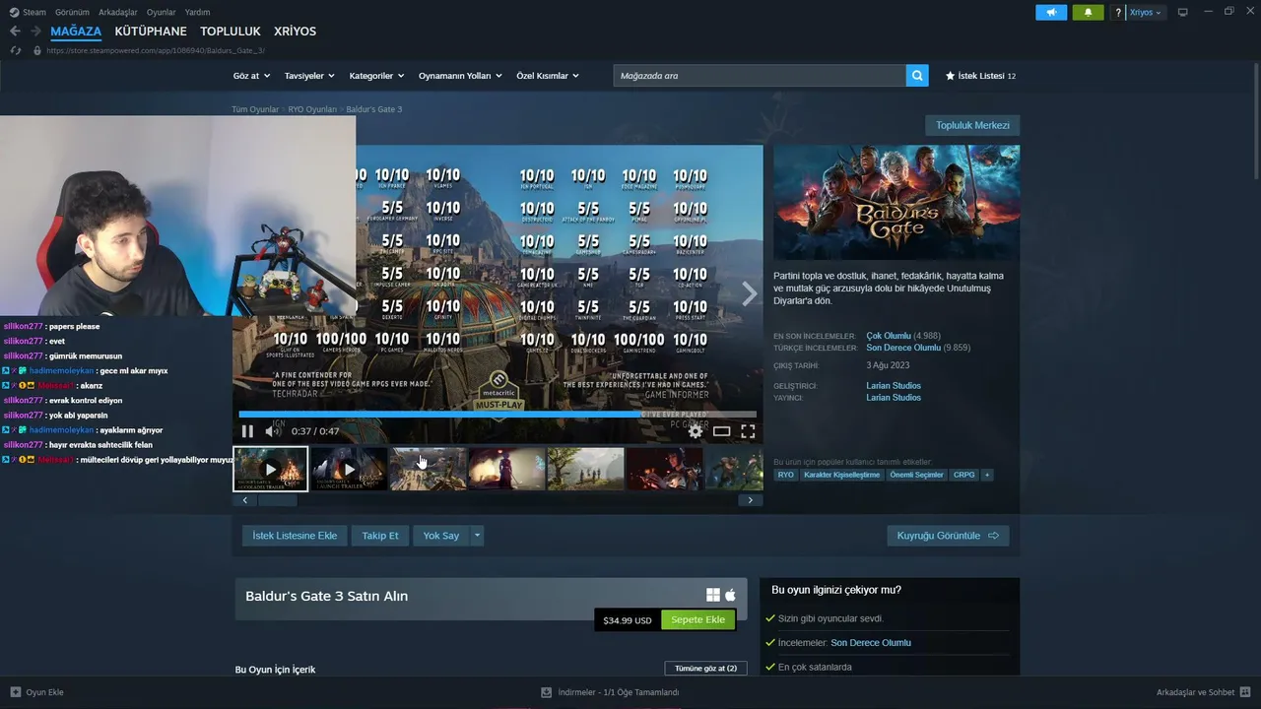Open the Xriyos account dropdown

coord(1145,13)
